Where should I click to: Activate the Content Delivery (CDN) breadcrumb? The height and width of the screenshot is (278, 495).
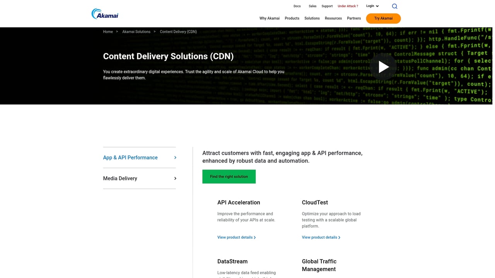pos(178,32)
